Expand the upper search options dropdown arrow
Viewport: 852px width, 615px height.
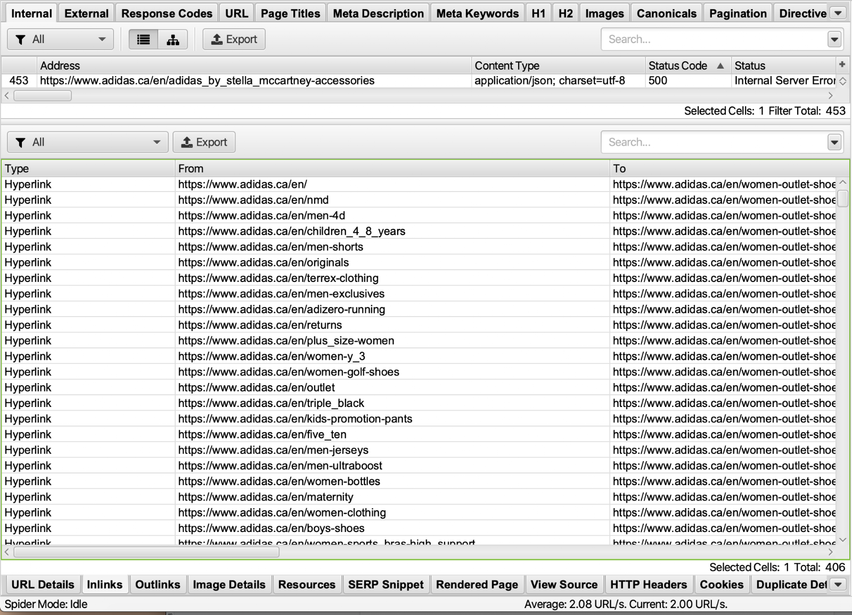[x=834, y=39]
